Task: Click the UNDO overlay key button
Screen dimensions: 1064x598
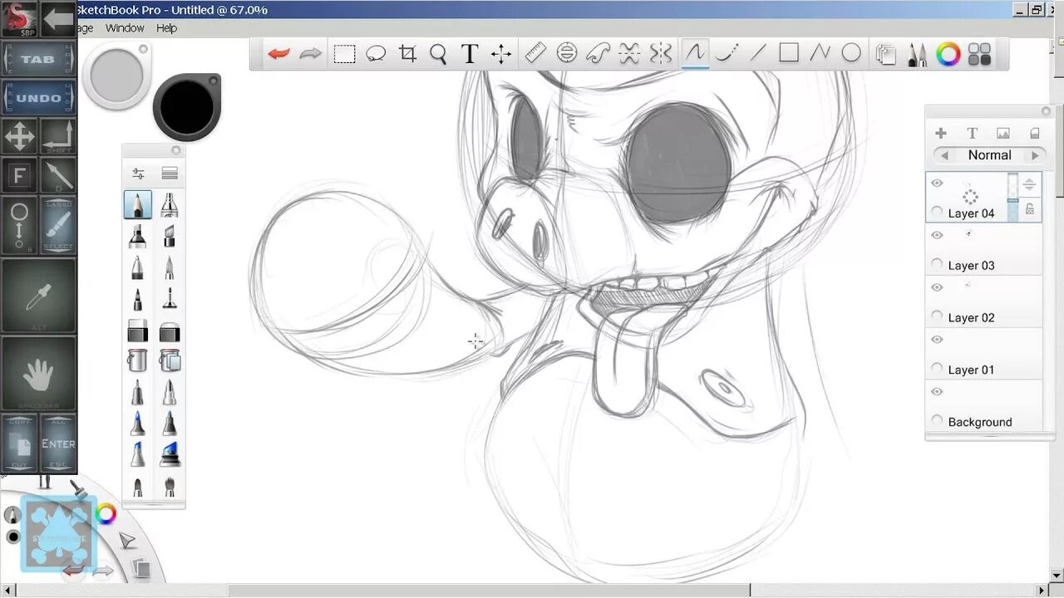Action: [x=38, y=98]
